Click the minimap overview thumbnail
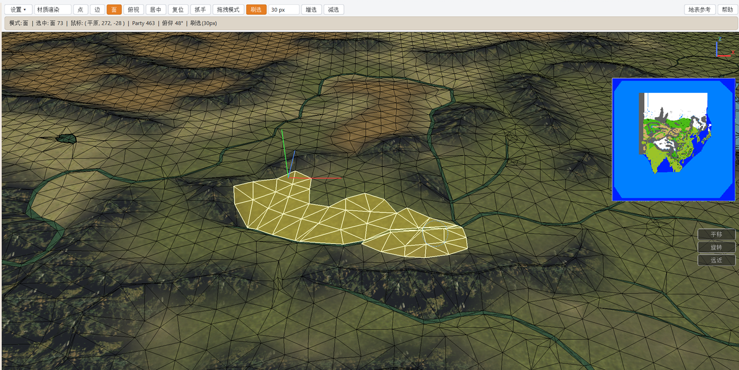 [x=673, y=139]
